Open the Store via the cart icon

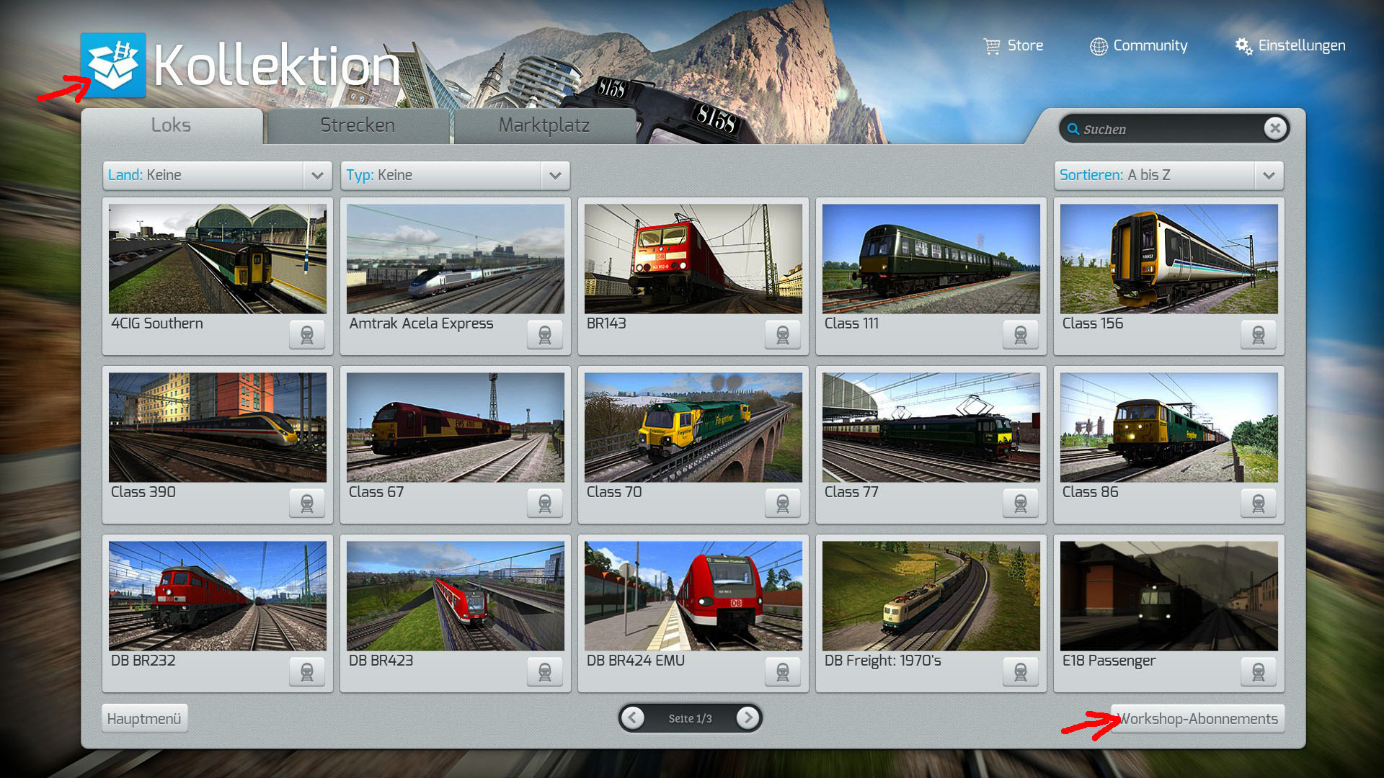tap(992, 46)
